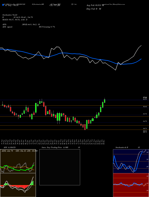The image size is (149, 197).
Task: Select the 'Avg Vol: 0.311 M' text
Action: pos(95,5)
